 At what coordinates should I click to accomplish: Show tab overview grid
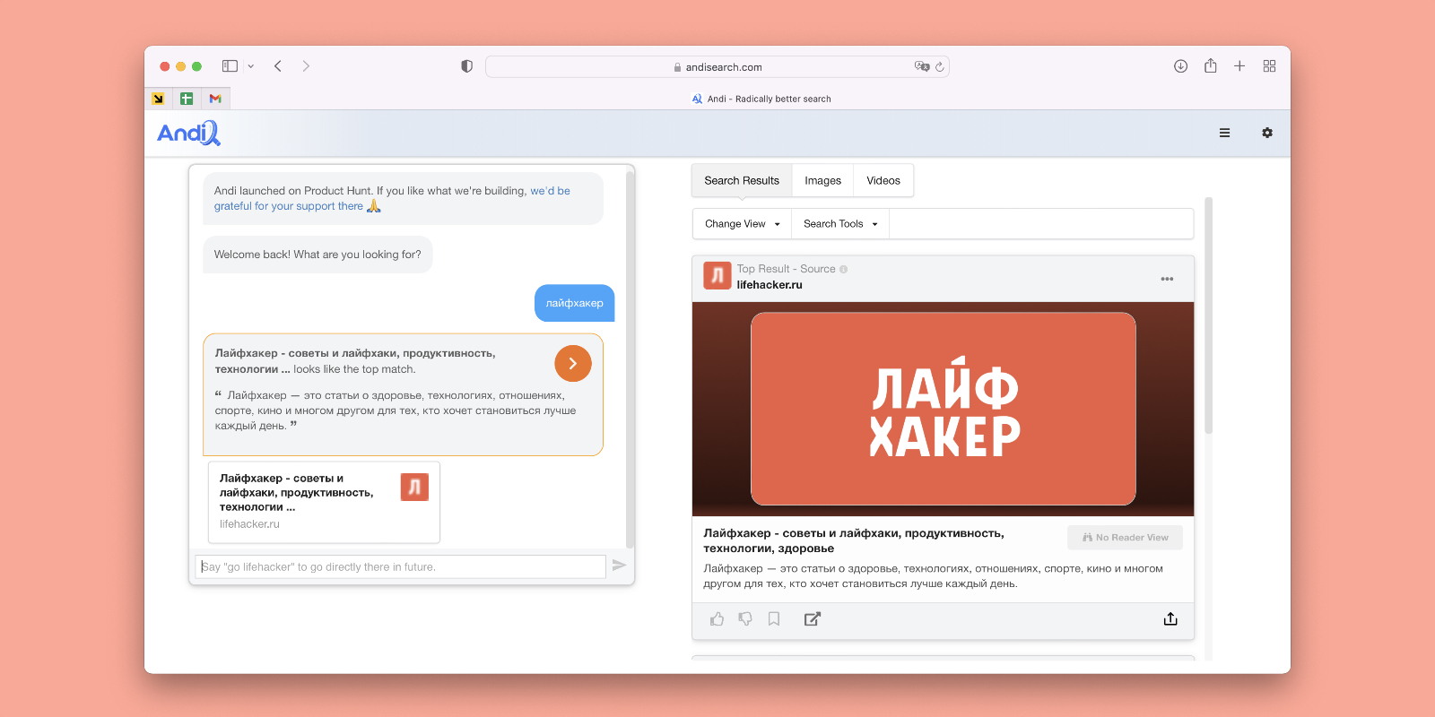(x=1269, y=66)
